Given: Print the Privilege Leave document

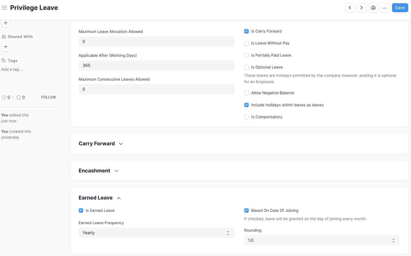Looking at the screenshot, I should point(373,7).
